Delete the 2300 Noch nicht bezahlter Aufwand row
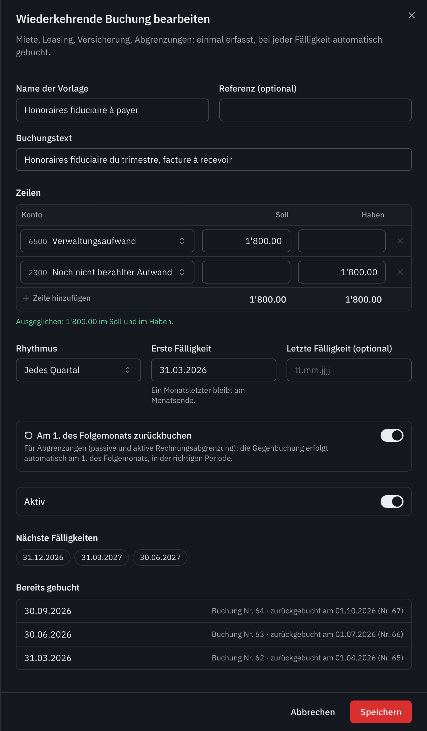The image size is (427, 731). [400, 272]
